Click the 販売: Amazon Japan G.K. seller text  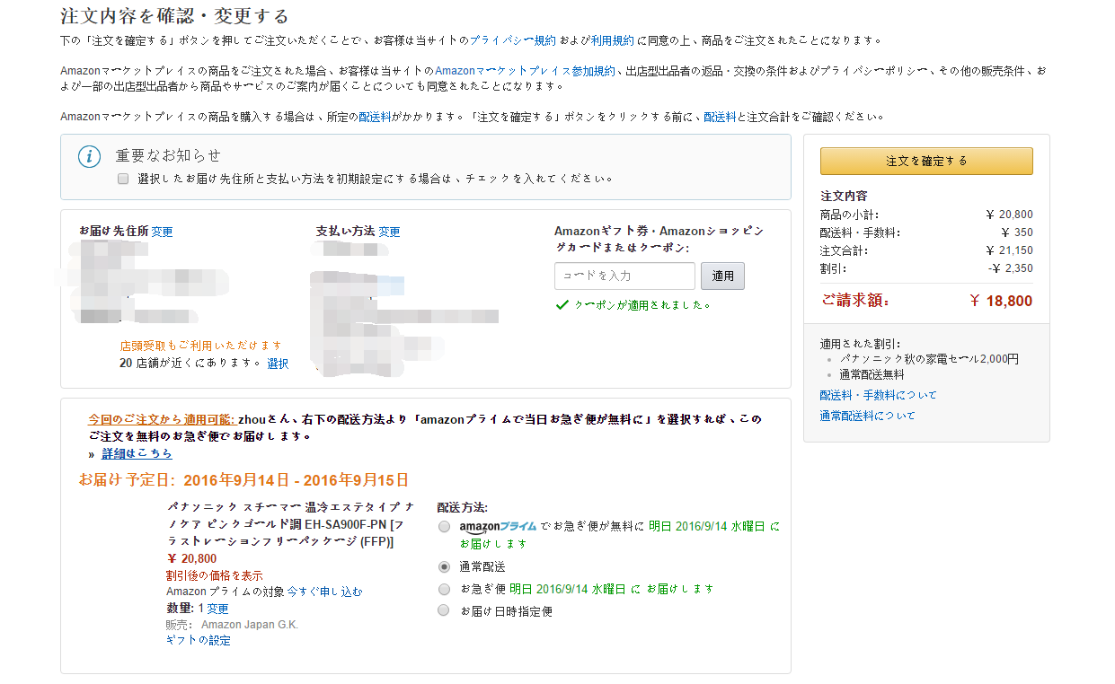click(232, 625)
